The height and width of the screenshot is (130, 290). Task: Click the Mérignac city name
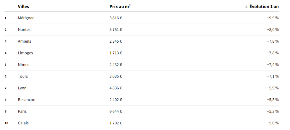[x=26, y=18]
